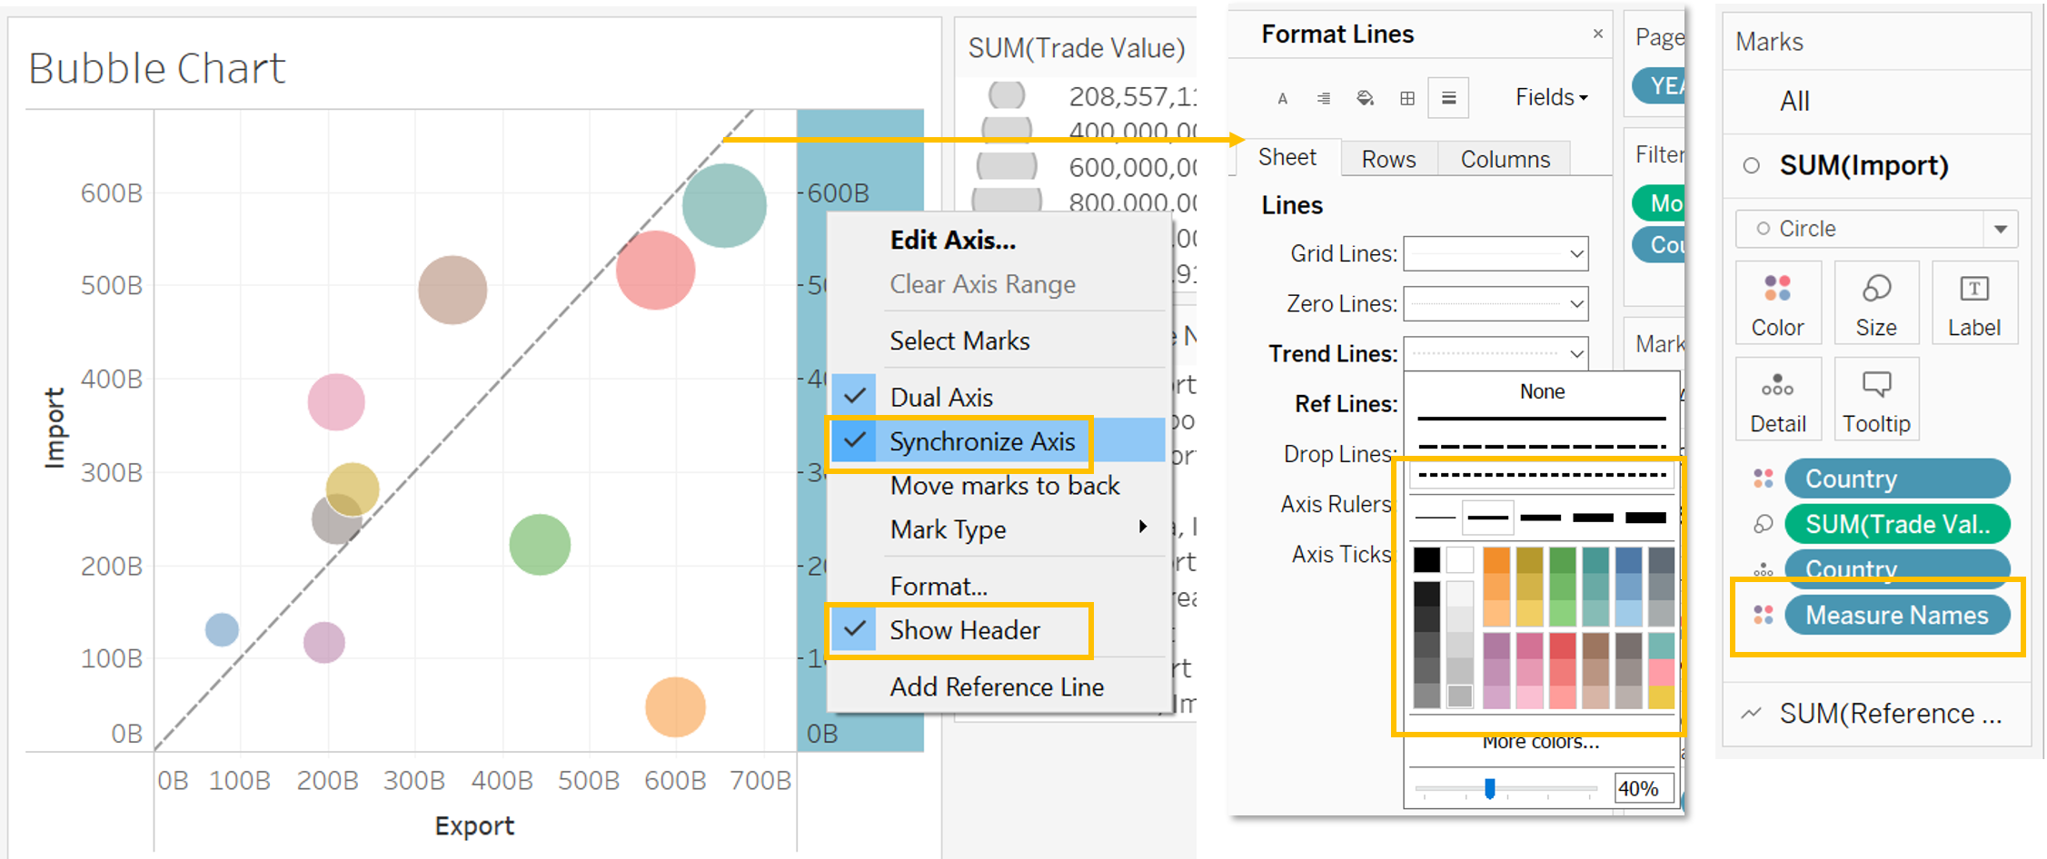Open the Borders grid icon
2047x859 pixels.
[1407, 98]
